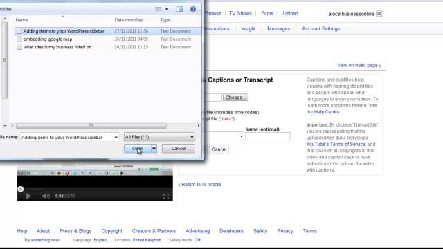
Task: Open the Help Centre link
Action: pos(326,112)
